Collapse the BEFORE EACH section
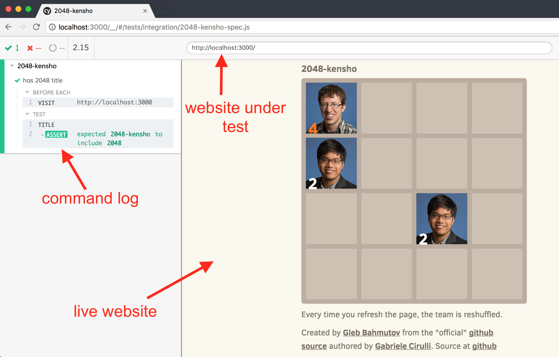The height and width of the screenshot is (357, 559). (x=27, y=92)
